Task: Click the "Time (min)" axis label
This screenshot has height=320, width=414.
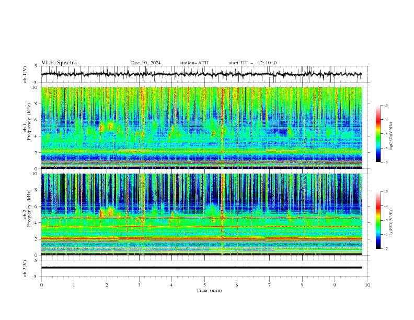Action: (209, 290)
